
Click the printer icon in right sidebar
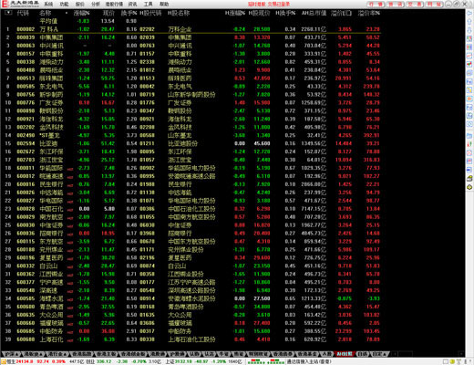click(x=469, y=179)
